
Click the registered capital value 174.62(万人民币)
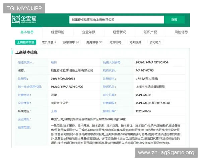147,79
